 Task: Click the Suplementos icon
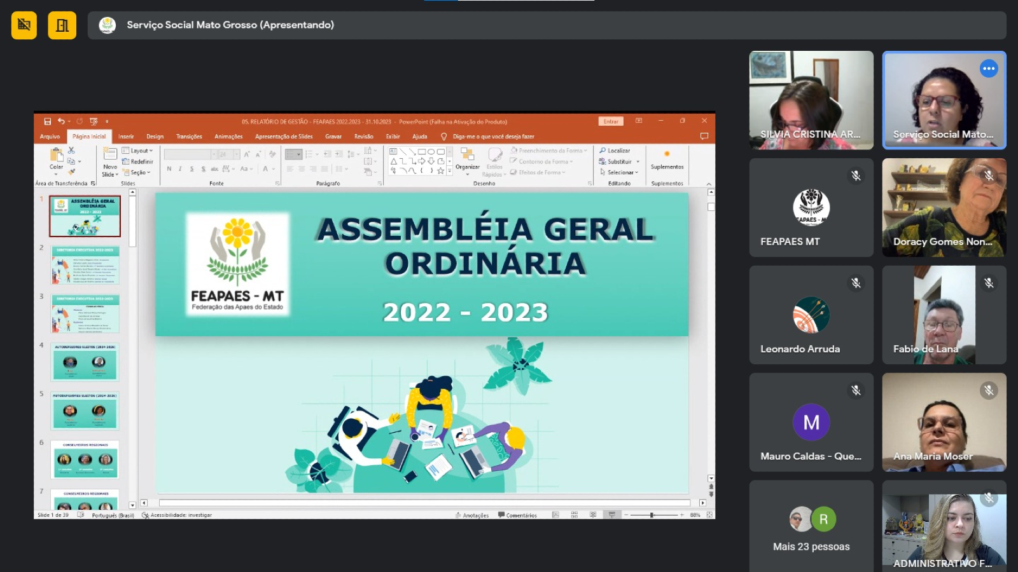667,154
